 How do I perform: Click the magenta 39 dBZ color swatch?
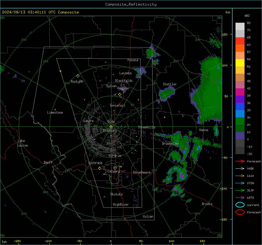point(240,92)
